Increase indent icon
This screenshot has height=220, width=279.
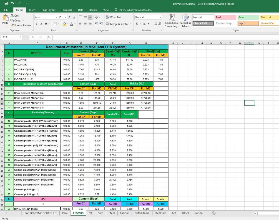pos(101,24)
